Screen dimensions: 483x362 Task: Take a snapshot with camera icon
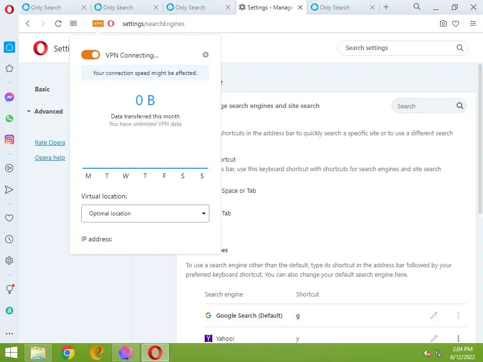pos(443,24)
